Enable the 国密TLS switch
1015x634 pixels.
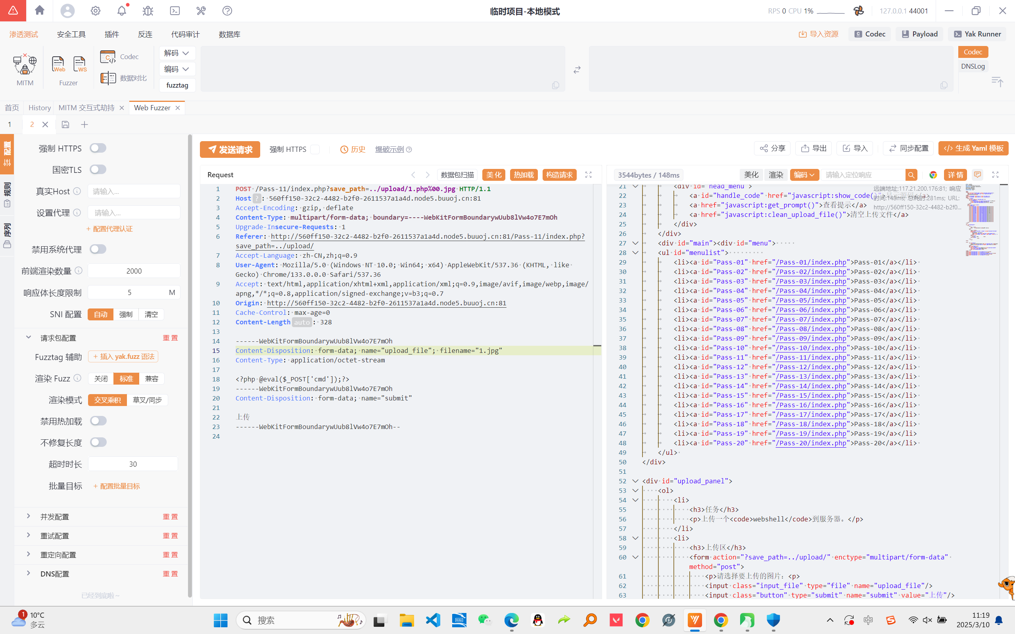click(98, 169)
